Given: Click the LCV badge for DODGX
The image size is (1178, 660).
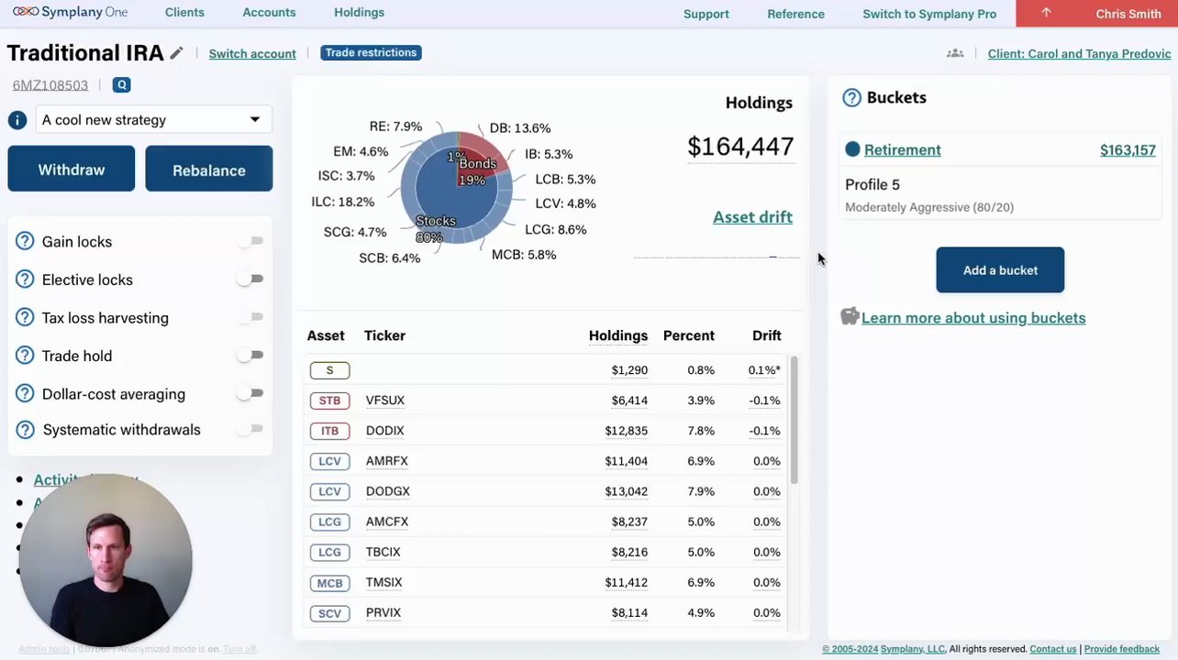Looking at the screenshot, I should coord(329,491).
